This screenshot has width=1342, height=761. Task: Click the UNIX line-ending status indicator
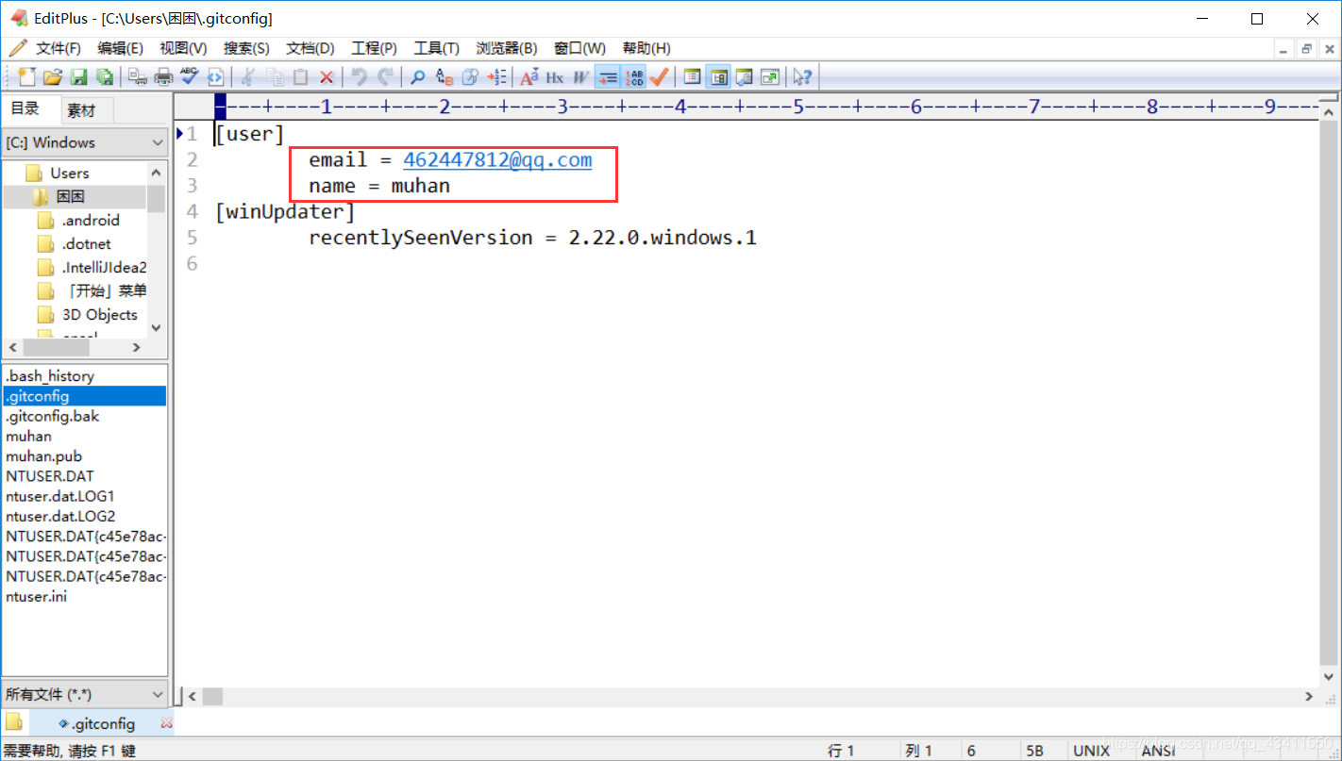1091,751
